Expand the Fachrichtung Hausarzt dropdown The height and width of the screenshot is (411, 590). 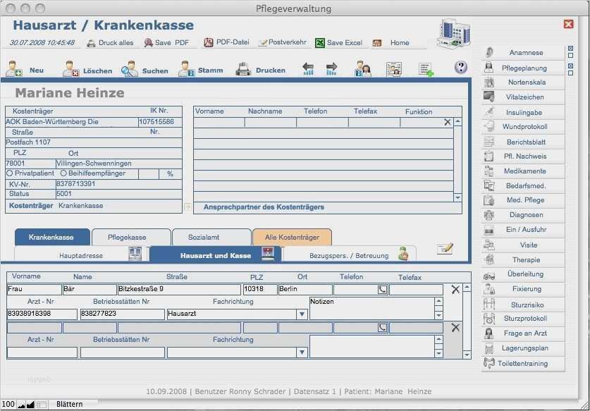pos(302,314)
